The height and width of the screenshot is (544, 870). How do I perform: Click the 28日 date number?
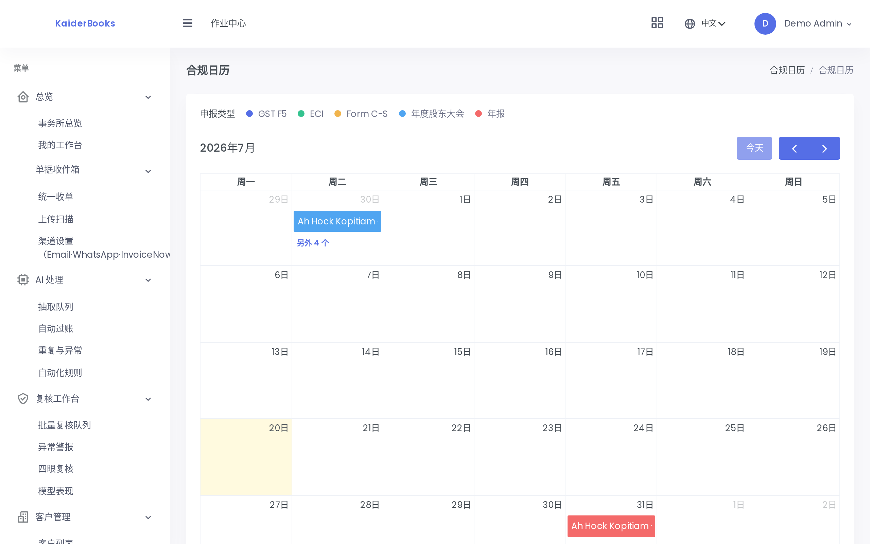[x=369, y=505]
